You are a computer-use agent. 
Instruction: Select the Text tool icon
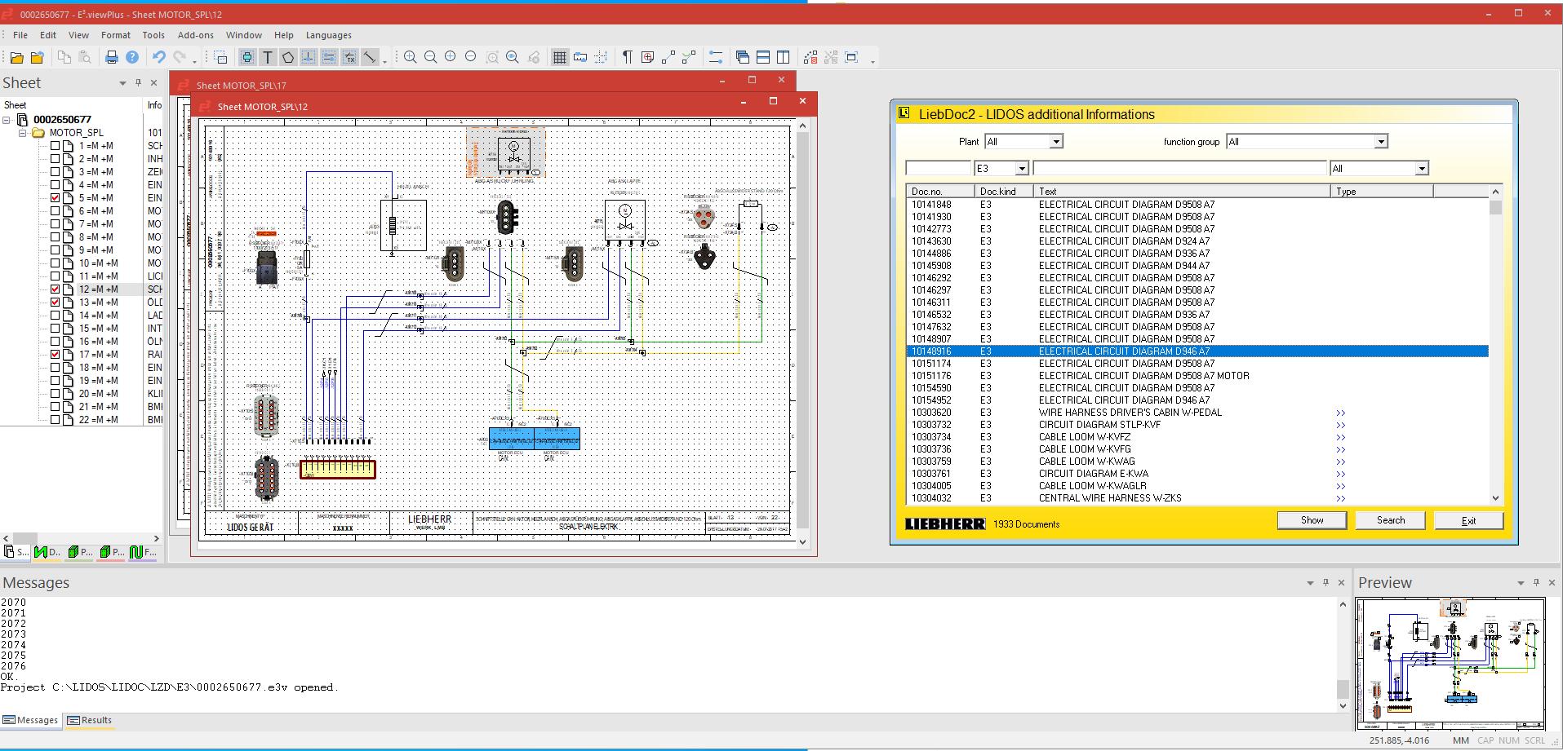[268, 57]
